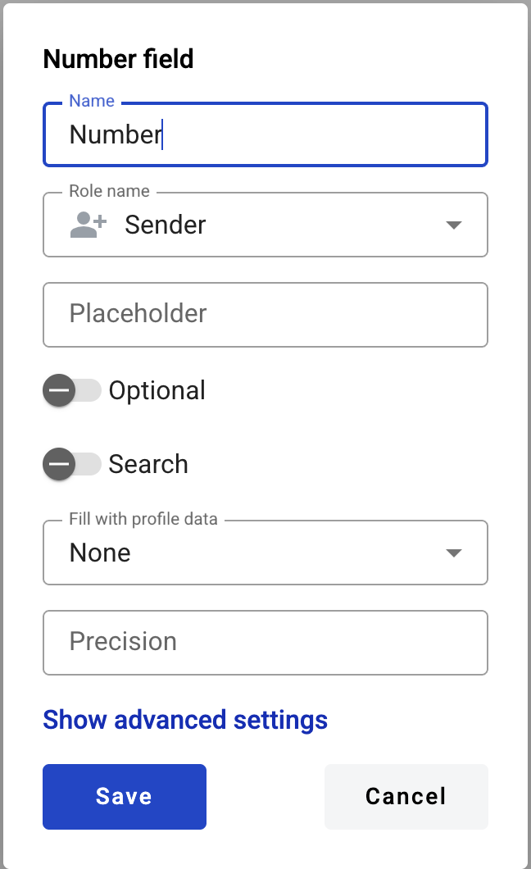Open the Fill with profile data dropdown
Viewport: 531px width, 869px height.
point(265,553)
